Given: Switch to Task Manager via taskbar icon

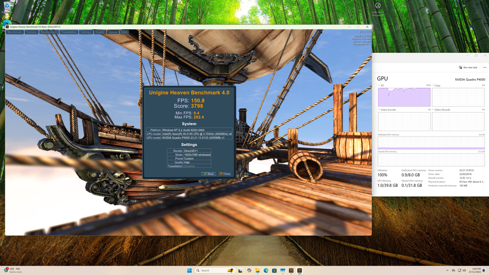Looking at the screenshot, I should click(x=283, y=270).
